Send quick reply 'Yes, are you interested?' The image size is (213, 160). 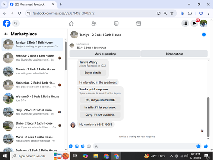tap(100, 100)
